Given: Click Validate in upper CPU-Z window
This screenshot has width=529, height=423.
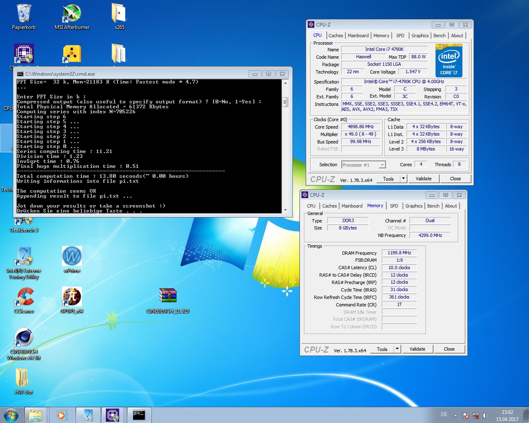Looking at the screenshot, I should click(x=424, y=179).
